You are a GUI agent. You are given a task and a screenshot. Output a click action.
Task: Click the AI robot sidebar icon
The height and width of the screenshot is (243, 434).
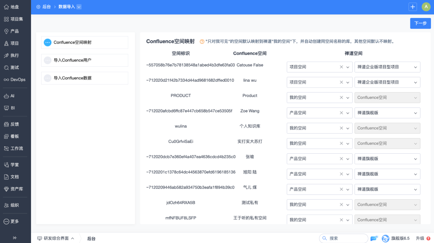point(6,96)
